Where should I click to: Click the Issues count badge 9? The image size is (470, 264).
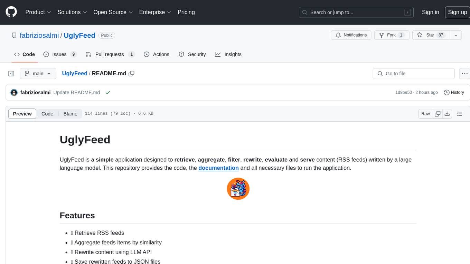(73, 54)
